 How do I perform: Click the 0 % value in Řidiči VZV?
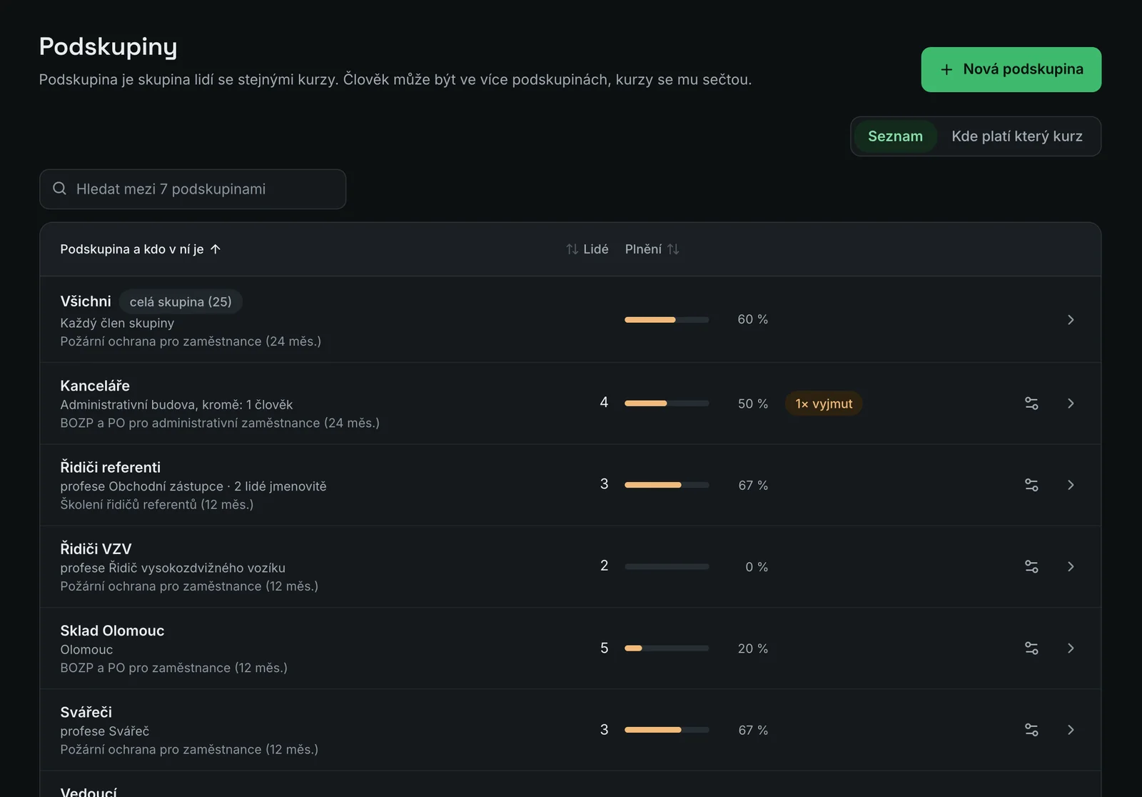click(x=757, y=567)
